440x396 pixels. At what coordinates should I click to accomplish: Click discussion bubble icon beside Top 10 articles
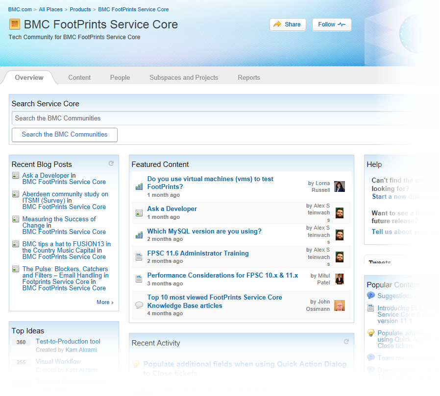[x=139, y=305]
